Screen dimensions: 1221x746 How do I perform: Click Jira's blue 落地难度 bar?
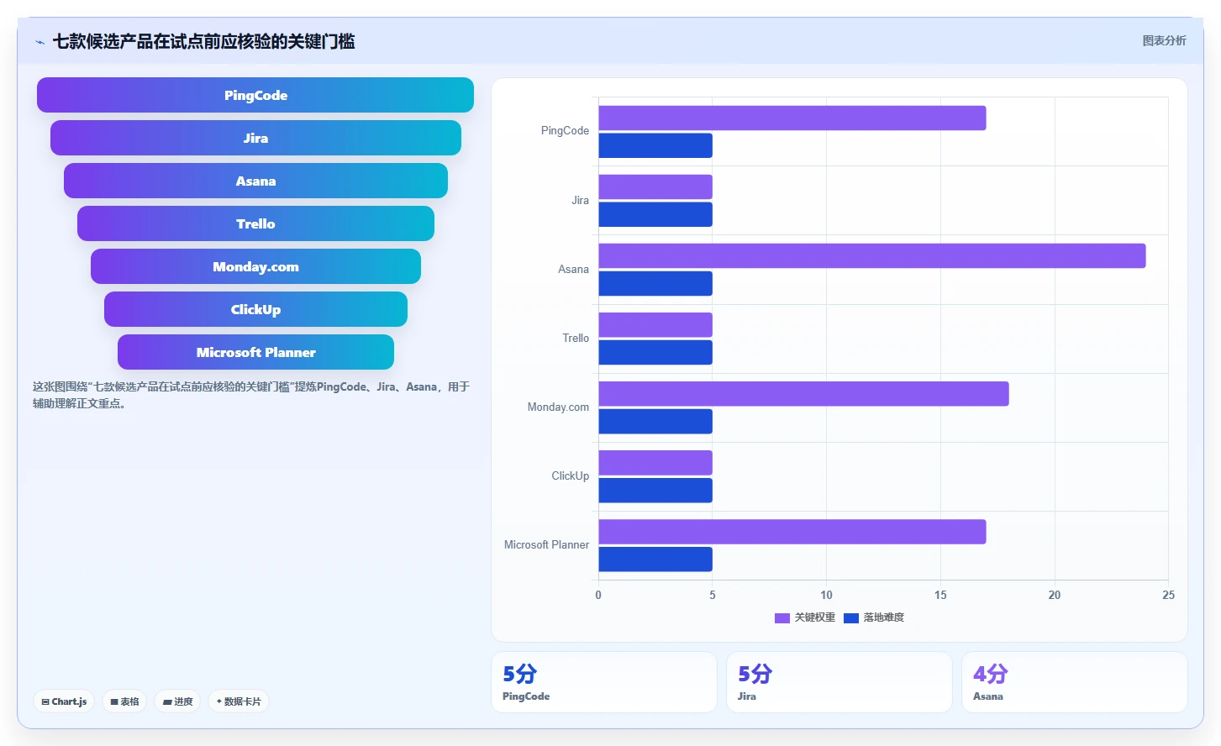[x=655, y=214]
